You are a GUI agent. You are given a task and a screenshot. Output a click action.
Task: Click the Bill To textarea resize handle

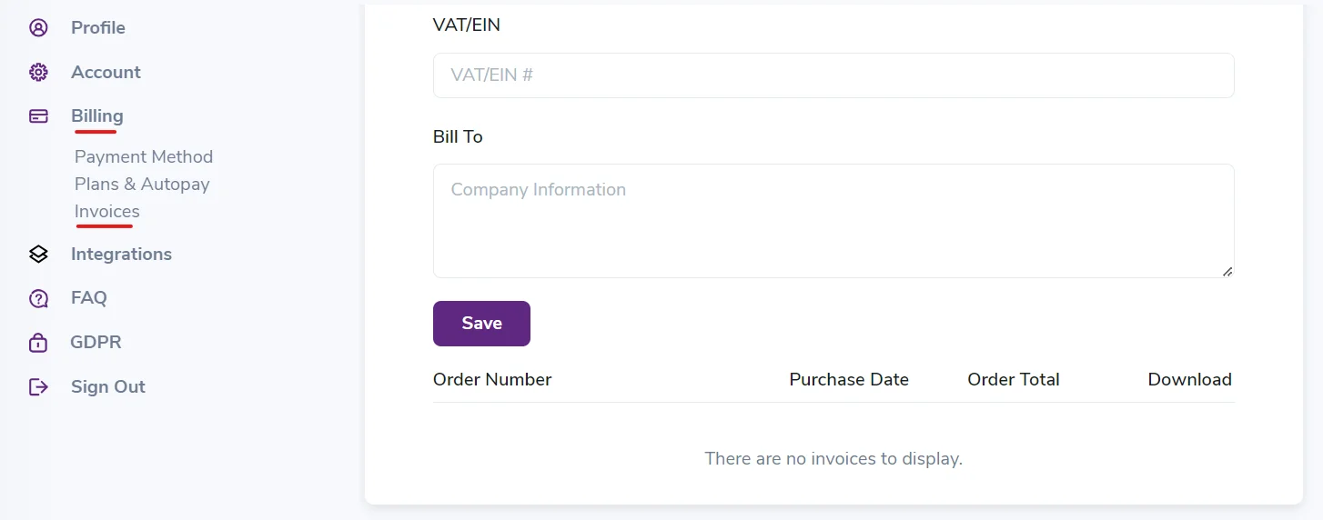1227,271
